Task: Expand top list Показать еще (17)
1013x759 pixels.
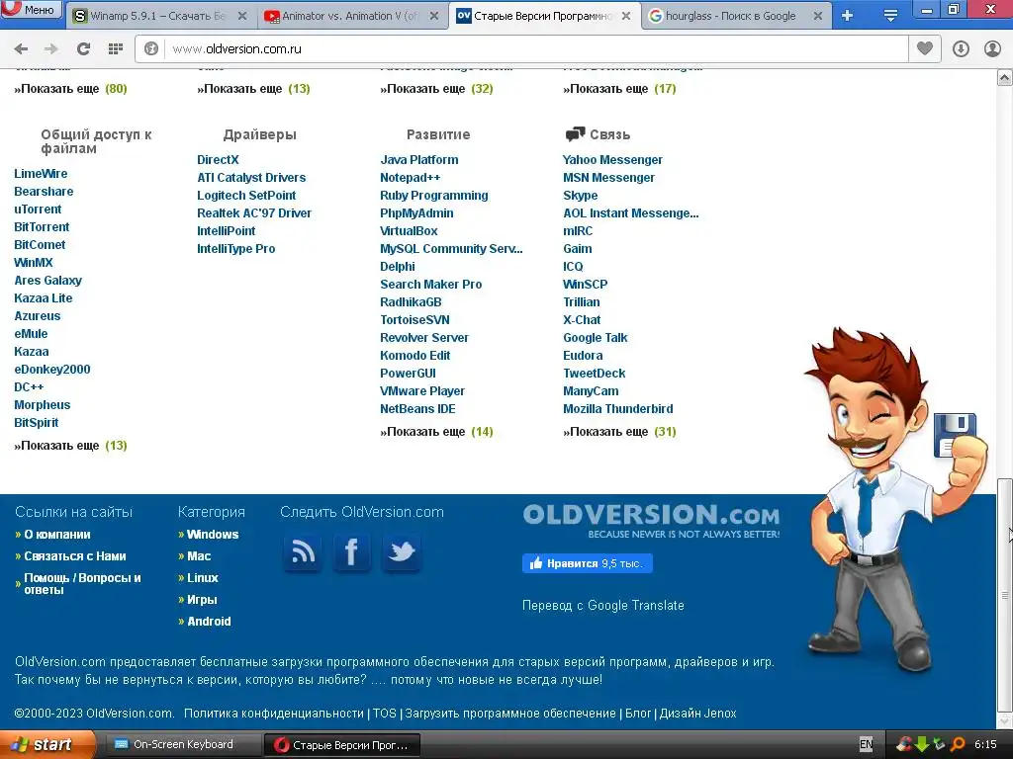Action: pos(619,88)
